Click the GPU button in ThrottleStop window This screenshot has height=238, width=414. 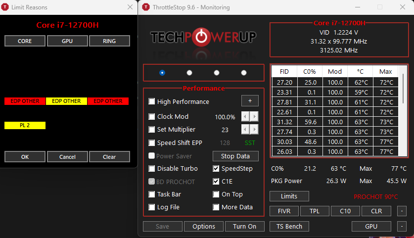click(x=371, y=227)
